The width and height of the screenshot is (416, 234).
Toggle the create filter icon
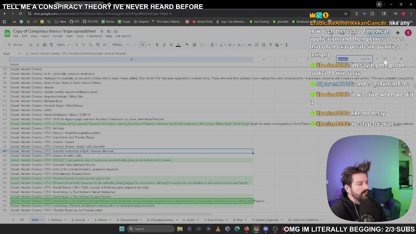[270, 45]
